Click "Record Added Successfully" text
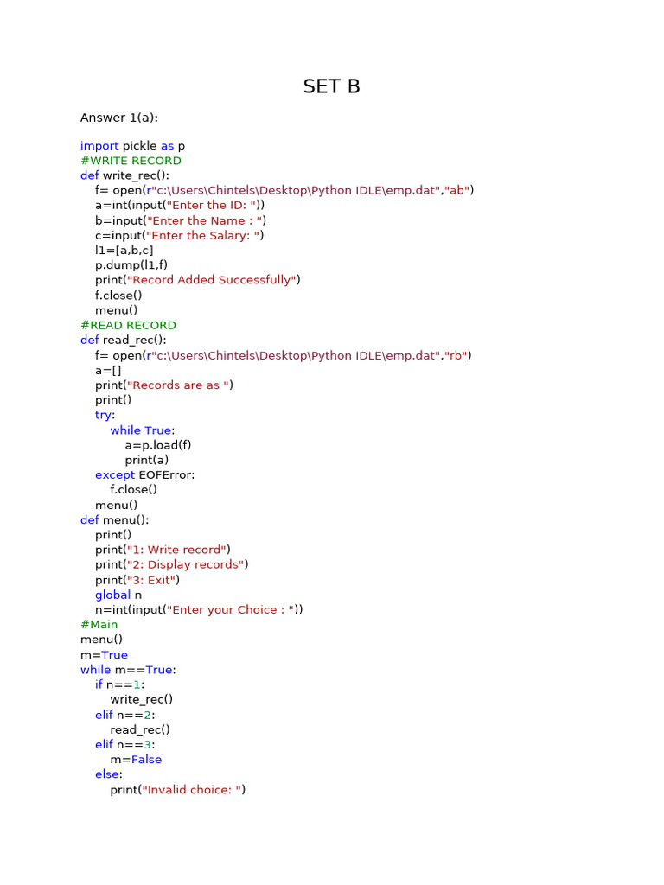 pos(212,280)
